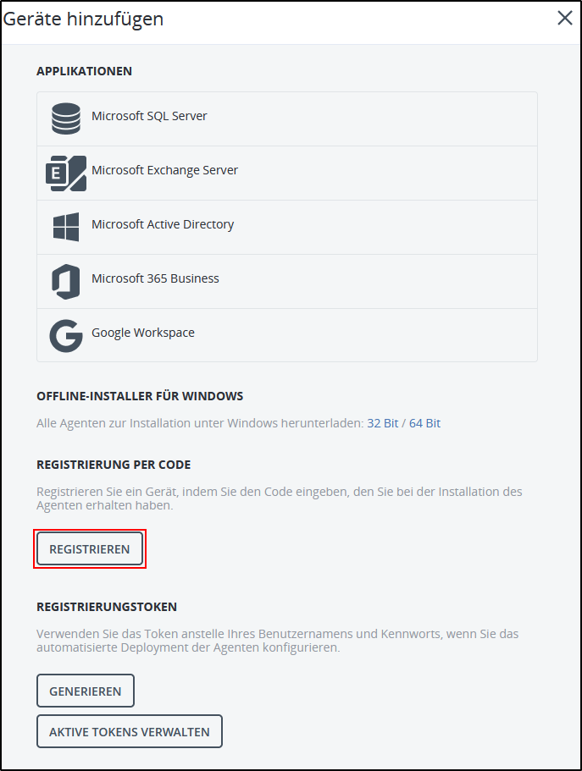The image size is (582, 771).
Task: Click the APPLIKATIONEN section header
Action: click(84, 71)
